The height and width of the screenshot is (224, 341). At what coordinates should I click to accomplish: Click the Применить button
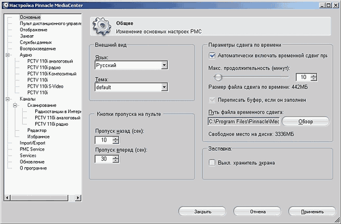[312, 211]
